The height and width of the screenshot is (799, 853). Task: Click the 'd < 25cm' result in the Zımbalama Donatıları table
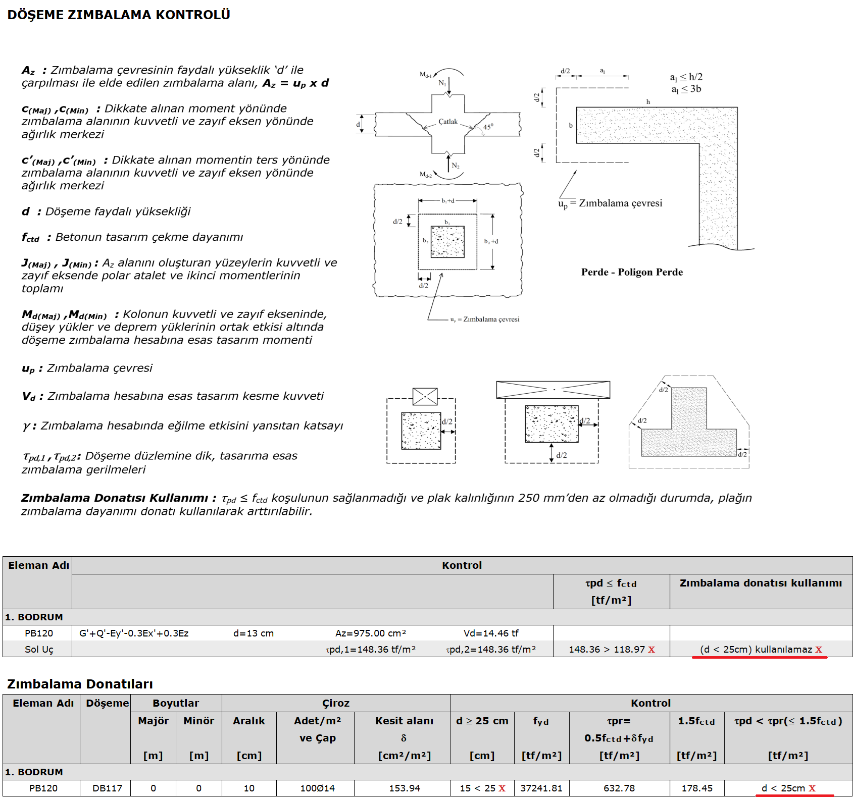[x=788, y=788]
